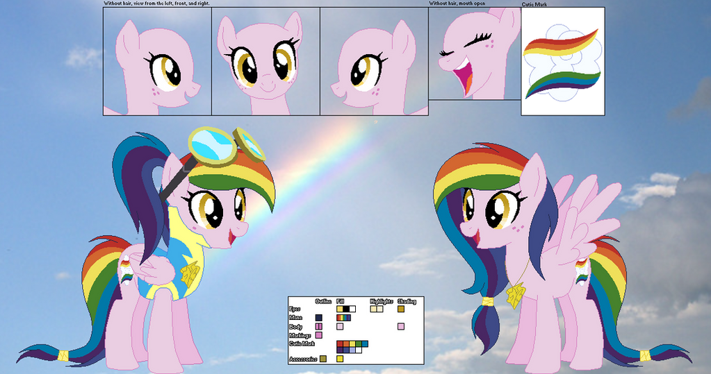Pick the white Eyes fill swatch

pos(352,309)
